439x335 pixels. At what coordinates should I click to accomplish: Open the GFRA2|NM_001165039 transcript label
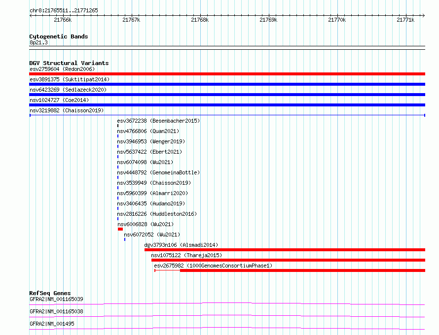(x=56, y=299)
